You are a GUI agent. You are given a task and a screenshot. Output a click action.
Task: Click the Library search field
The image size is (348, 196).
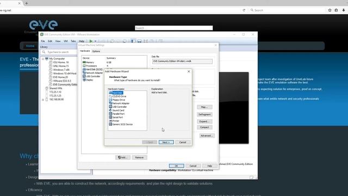click(x=59, y=52)
